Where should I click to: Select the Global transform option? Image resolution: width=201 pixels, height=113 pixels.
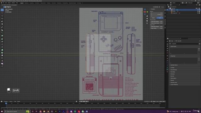tap(154, 18)
